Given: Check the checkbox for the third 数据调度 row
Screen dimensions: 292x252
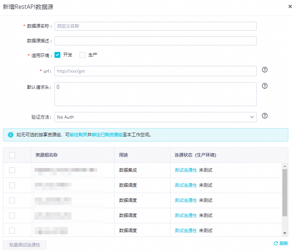Looking at the screenshot, I should tap(12, 216).
